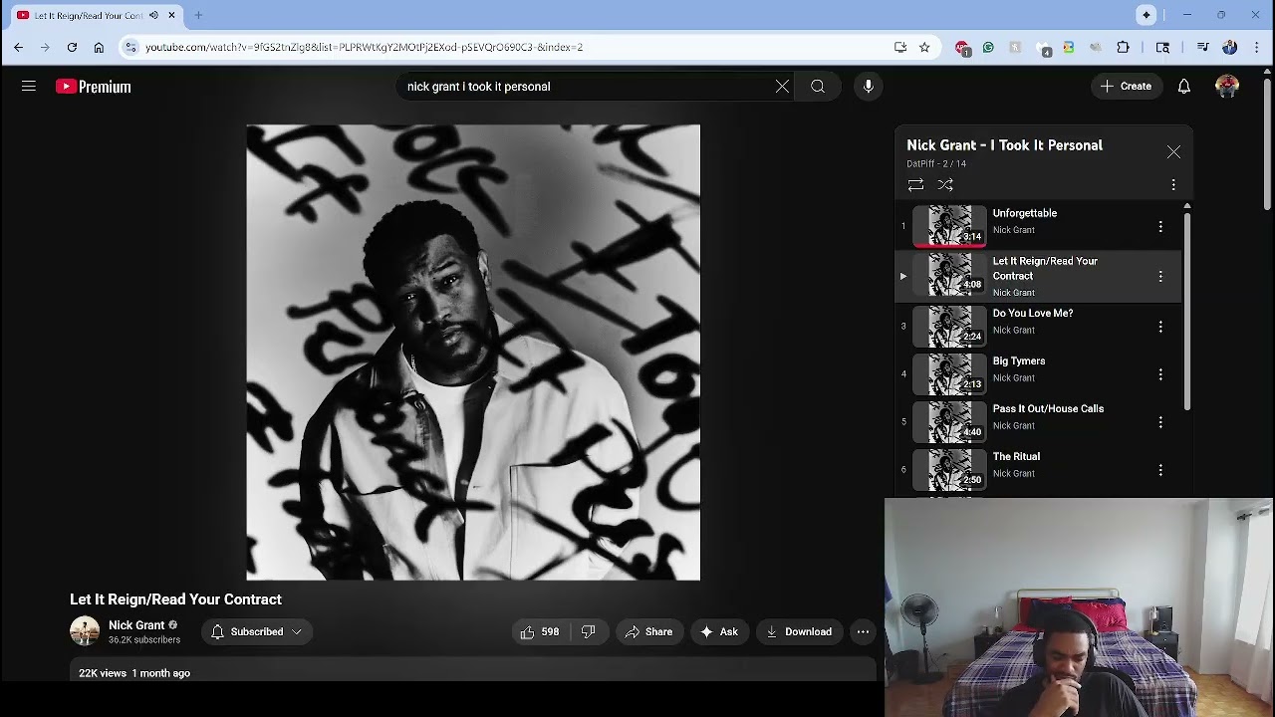Open the media controls button in Chrome toolbar
The width and height of the screenshot is (1275, 717).
tap(1203, 47)
